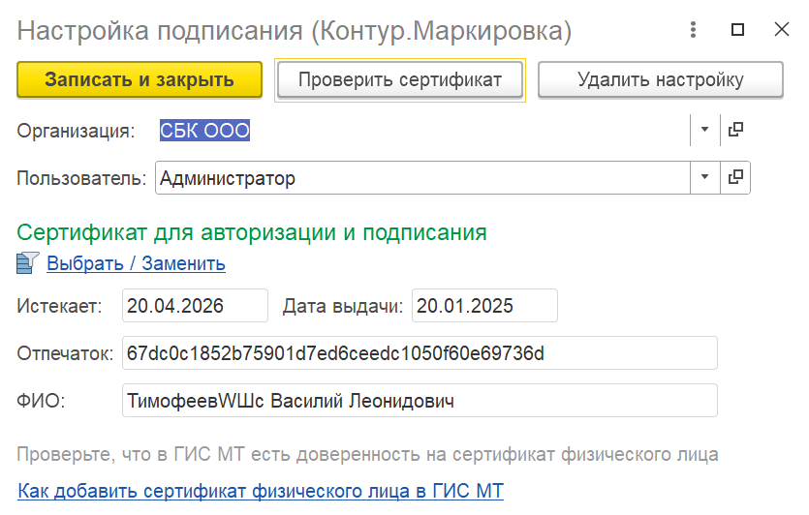Screen dimensions: 809x515
Task: Select the Организация field with СБК ООО
Action: [x=422, y=130]
